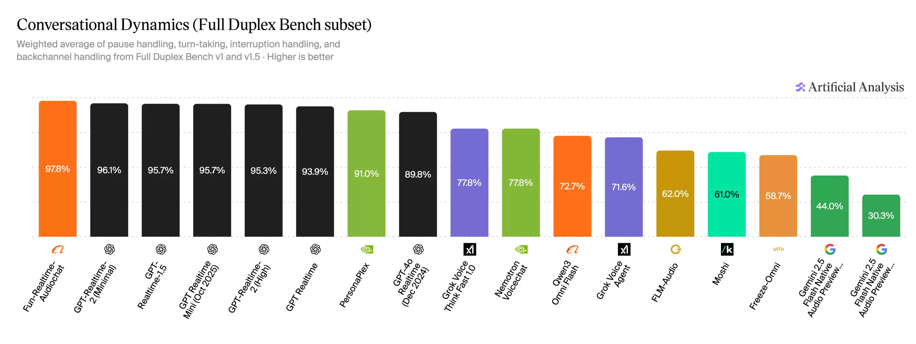This screenshot has height=344, width=916.
Task: Click the Artificial Analysis brand text
Action: click(856, 87)
